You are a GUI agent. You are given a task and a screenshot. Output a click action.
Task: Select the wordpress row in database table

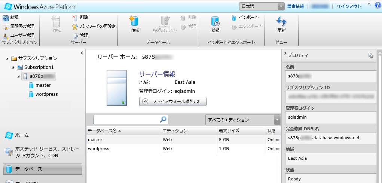pos(183,149)
